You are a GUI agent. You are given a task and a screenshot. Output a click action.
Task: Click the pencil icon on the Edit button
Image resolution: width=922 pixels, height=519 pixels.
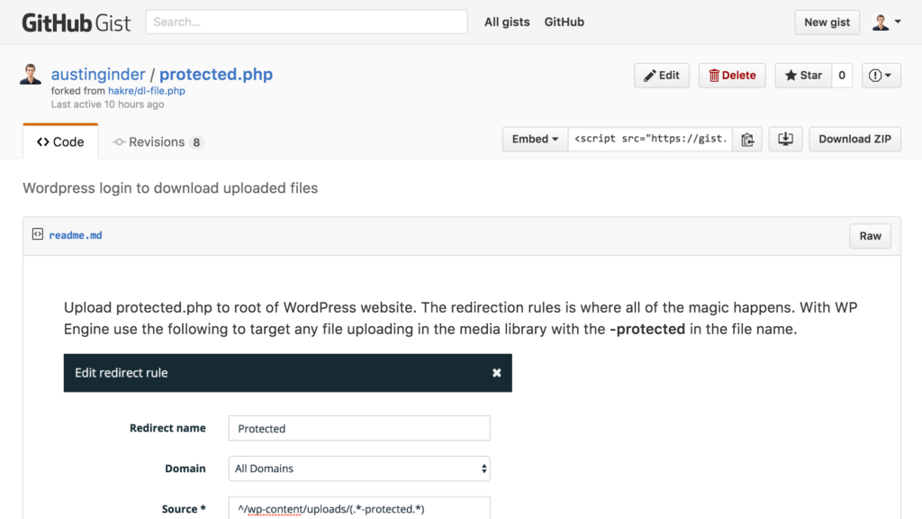point(651,75)
